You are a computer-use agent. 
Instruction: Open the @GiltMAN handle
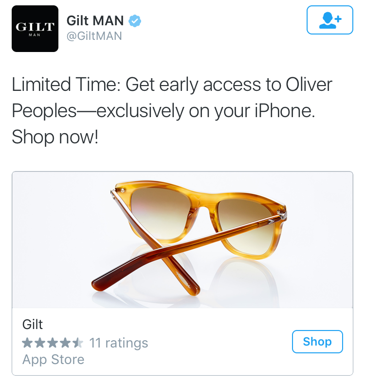point(94,36)
